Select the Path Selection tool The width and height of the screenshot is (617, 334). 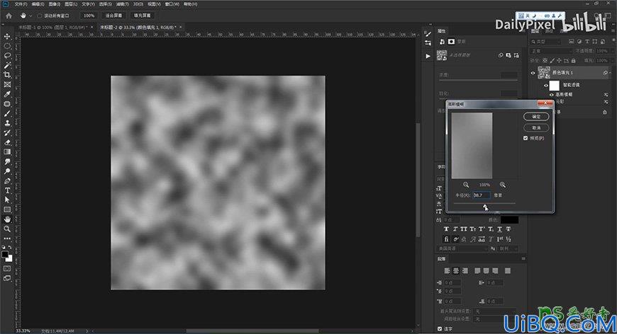[x=7, y=200]
